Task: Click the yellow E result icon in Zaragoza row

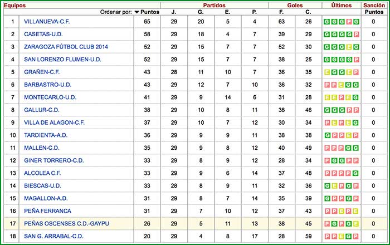Action: click(348, 47)
